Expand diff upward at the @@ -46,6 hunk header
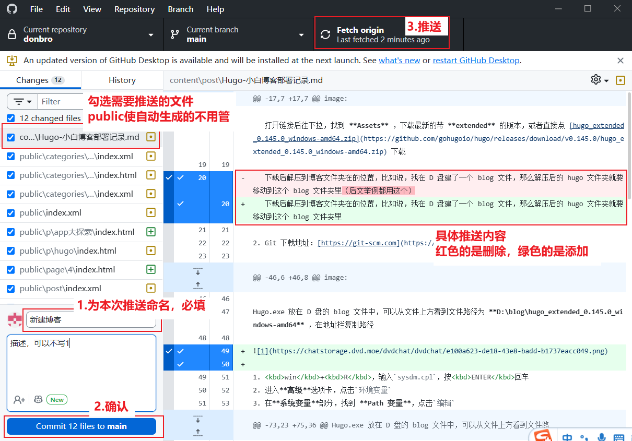The height and width of the screenshot is (441, 632). coord(197,285)
